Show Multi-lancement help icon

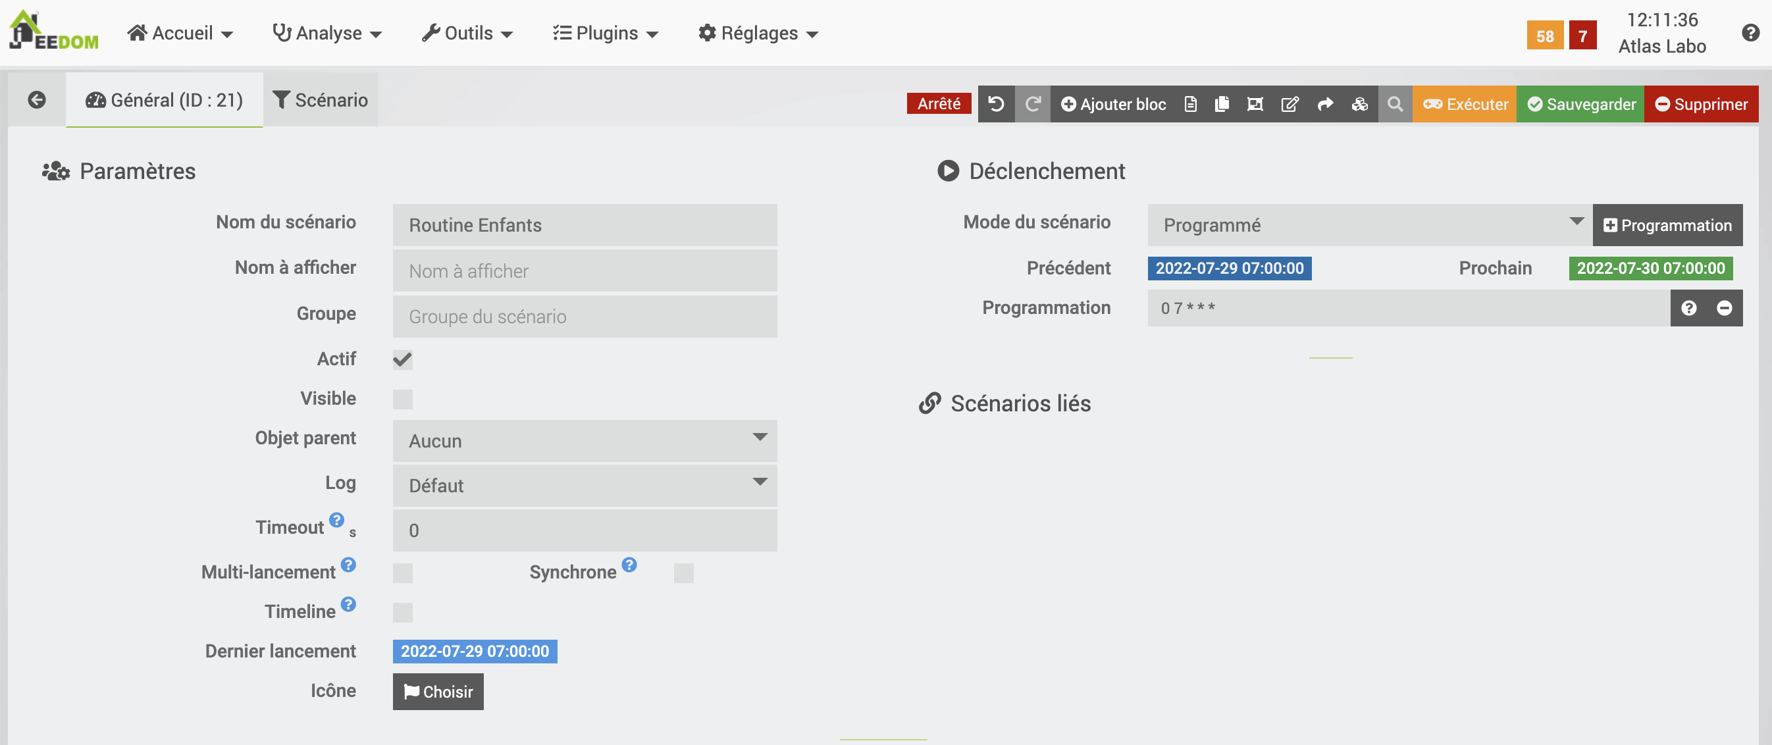coord(349,565)
